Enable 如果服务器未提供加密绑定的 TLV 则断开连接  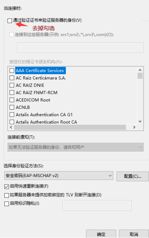click(7, 195)
